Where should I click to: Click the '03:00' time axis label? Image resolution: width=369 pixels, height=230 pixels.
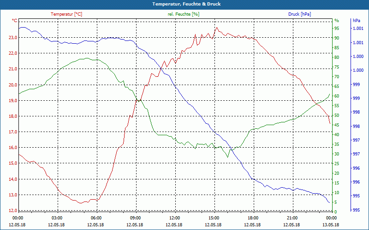56,218
